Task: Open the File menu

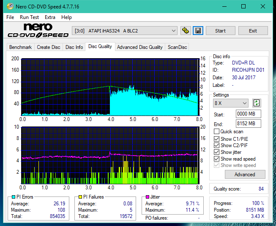Action: coord(10,17)
